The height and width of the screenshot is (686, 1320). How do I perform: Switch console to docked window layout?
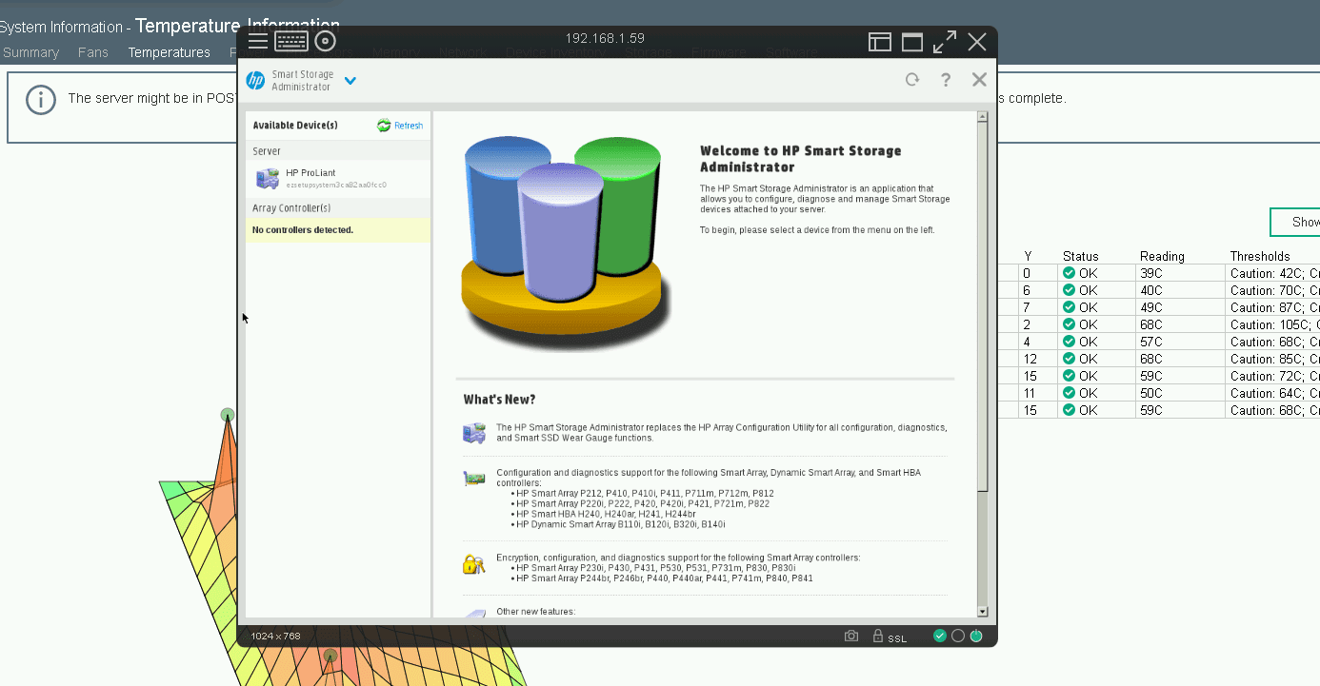[880, 42]
